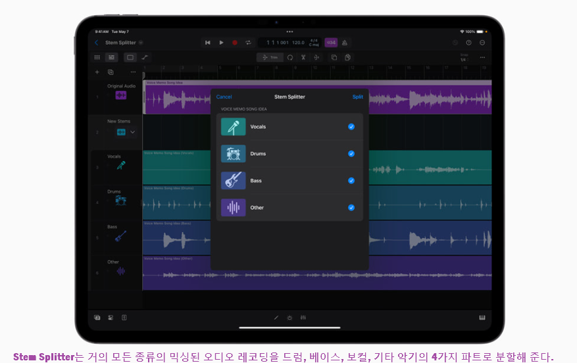Tap the back arrow beside Stem Splitter title

click(x=97, y=43)
